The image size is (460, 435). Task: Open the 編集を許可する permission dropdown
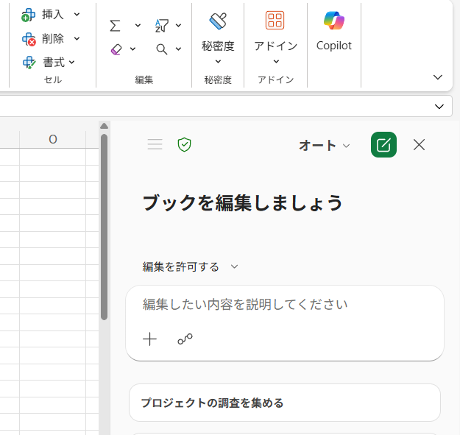pos(191,266)
